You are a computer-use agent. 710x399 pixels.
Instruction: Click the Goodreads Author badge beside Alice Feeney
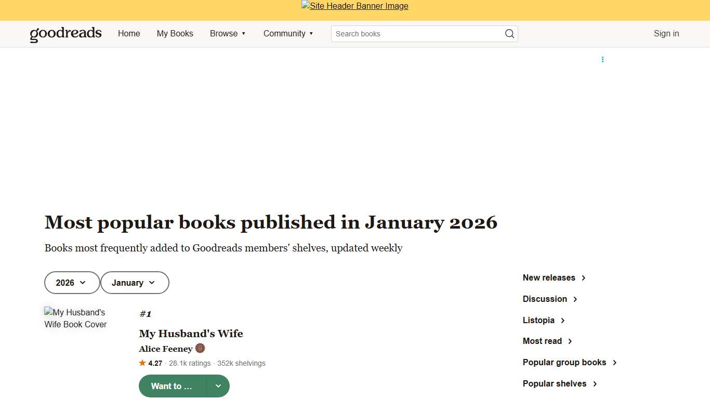[x=201, y=348]
